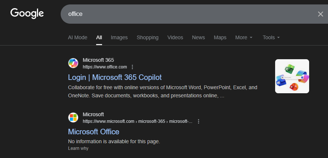
Task: Click the Microsoft 365 site name
Action: pos(98,60)
